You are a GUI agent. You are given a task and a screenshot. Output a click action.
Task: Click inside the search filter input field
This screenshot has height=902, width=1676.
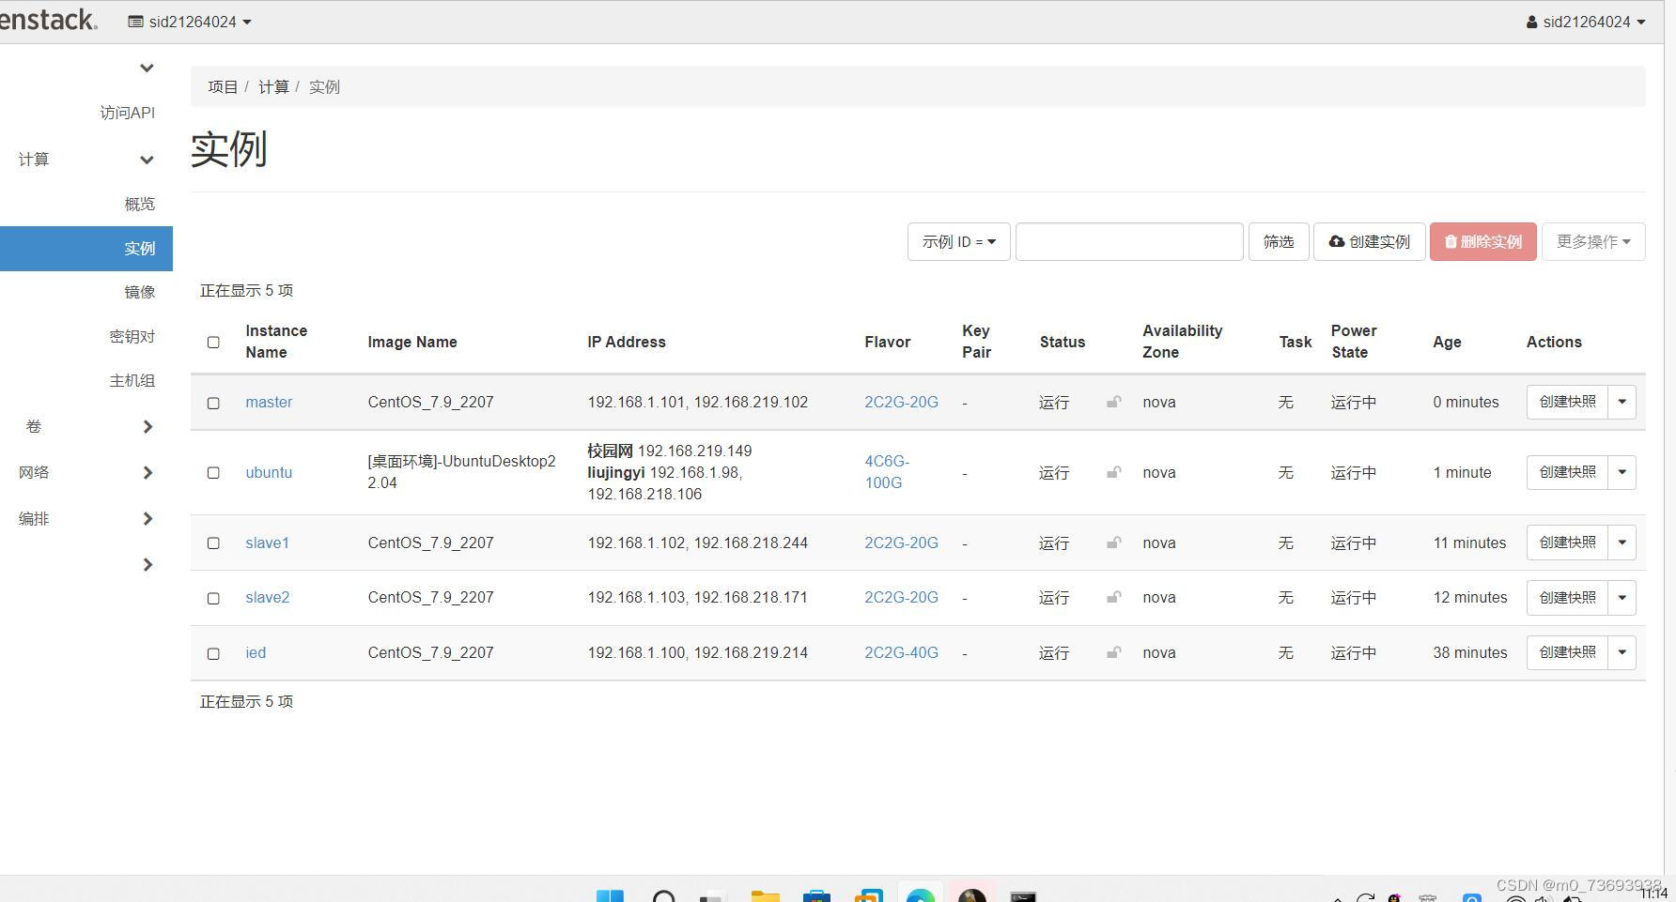pyautogui.click(x=1127, y=241)
